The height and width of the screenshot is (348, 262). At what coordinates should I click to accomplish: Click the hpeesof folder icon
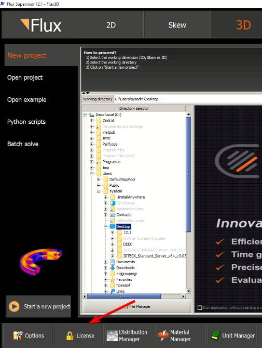coord(113,285)
